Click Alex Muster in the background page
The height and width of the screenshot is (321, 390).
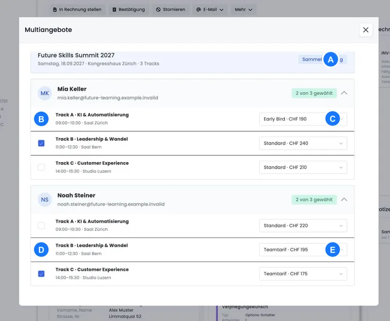121,310
